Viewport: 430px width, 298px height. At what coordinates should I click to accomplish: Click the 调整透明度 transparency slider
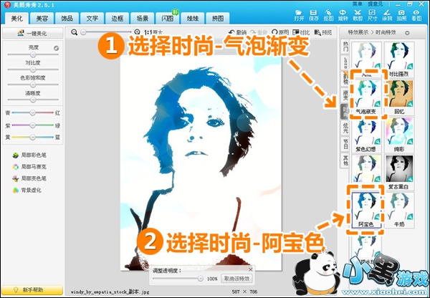coord(178,279)
